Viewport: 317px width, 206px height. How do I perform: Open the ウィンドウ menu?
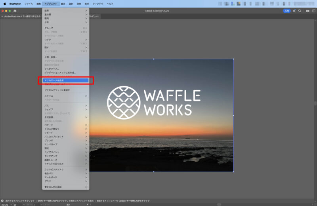click(98, 4)
